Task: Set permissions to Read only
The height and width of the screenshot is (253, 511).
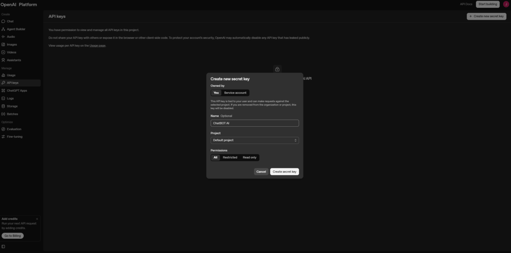Action: click(x=250, y=157)
